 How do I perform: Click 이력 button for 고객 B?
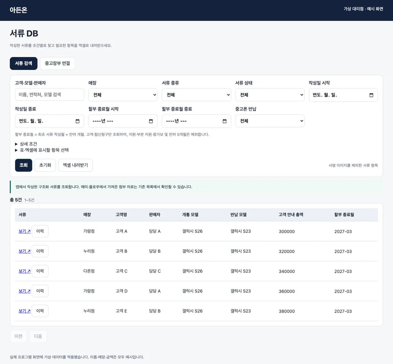point(40,251)
